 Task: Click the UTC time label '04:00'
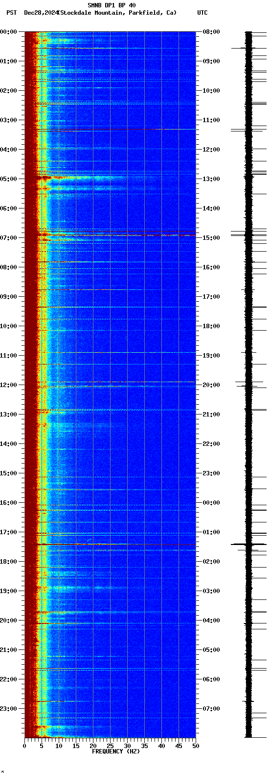click(211, 621)
